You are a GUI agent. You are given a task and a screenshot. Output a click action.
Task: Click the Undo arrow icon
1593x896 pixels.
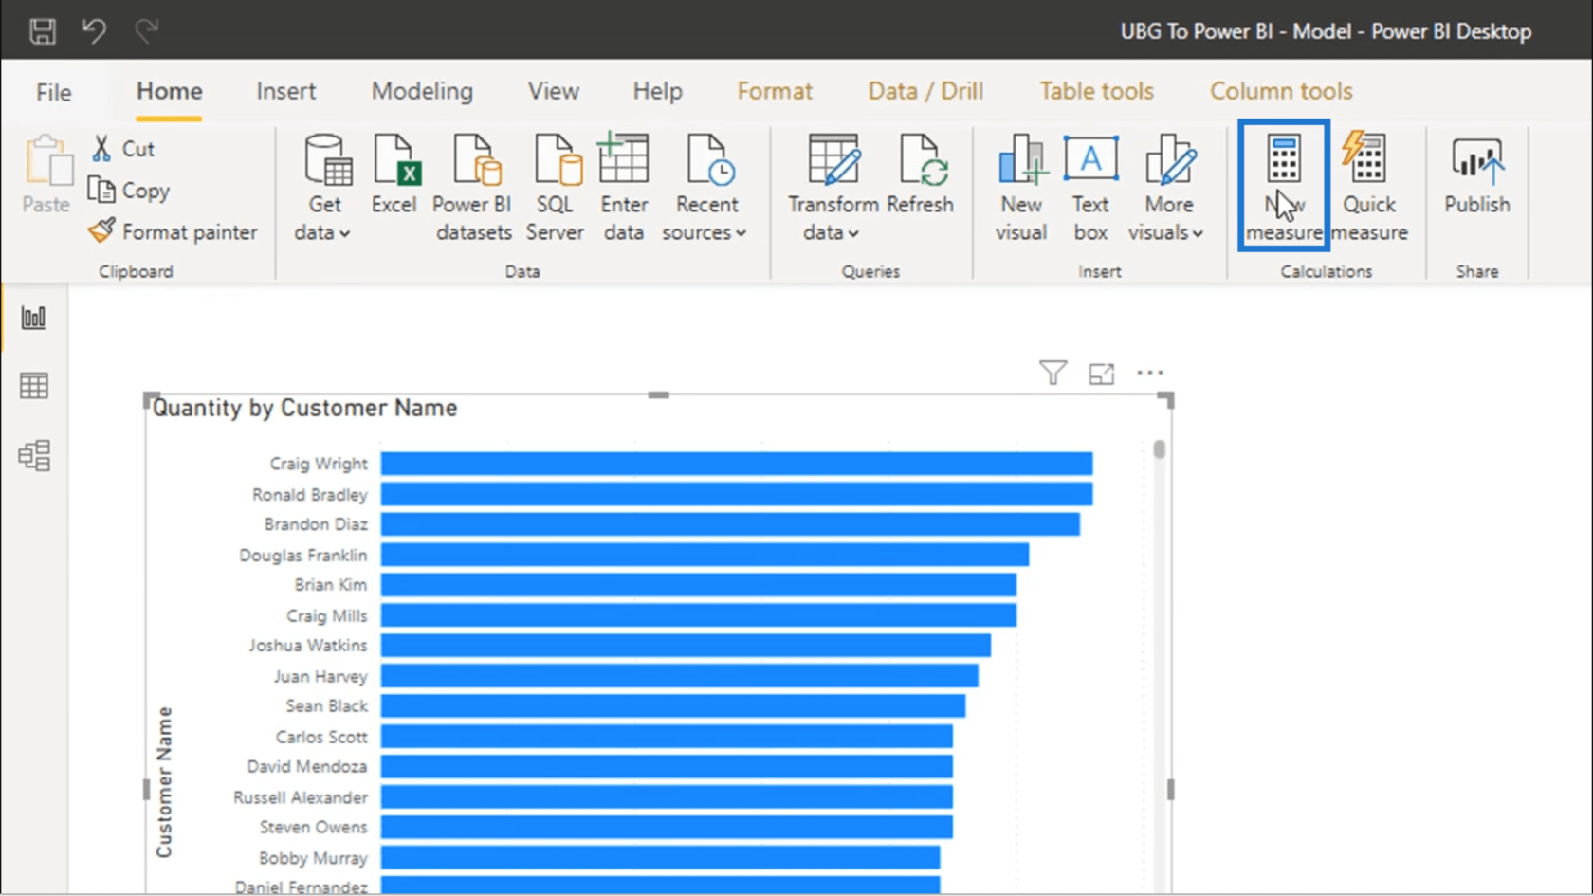[x=94, y=31]
